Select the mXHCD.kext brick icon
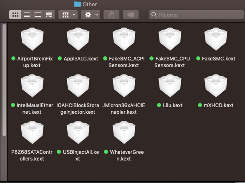245x183 pixels. [216, 85]
